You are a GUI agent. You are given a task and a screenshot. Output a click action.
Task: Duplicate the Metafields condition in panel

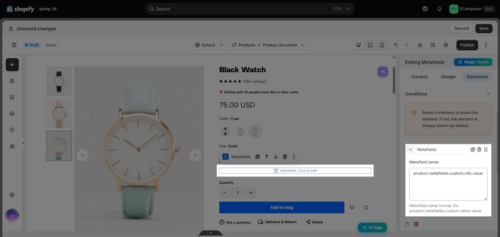tap(473, 150)
